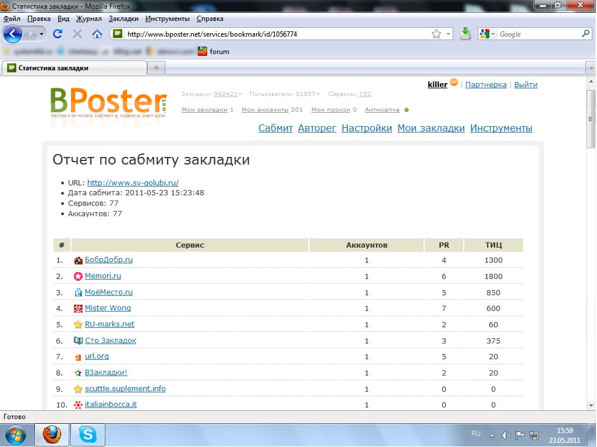Log out with the Выйти link
Viewport: 597px width, 447px height.
(526, 84)
